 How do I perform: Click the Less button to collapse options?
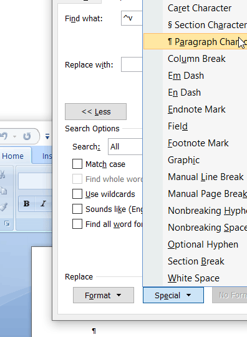[96, 111]
